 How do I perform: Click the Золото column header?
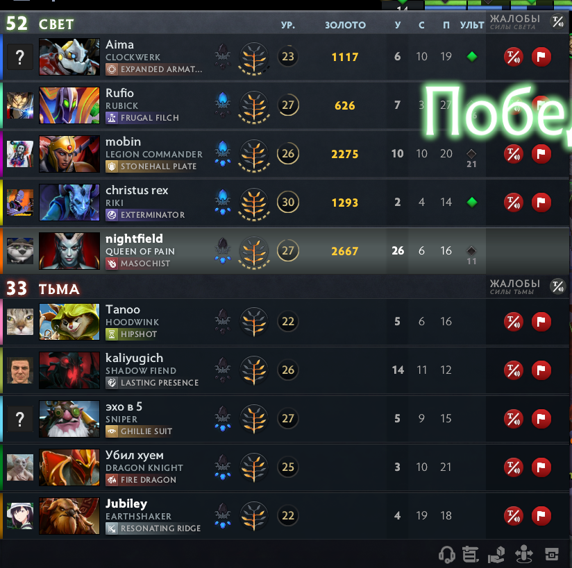pos(345,25)
